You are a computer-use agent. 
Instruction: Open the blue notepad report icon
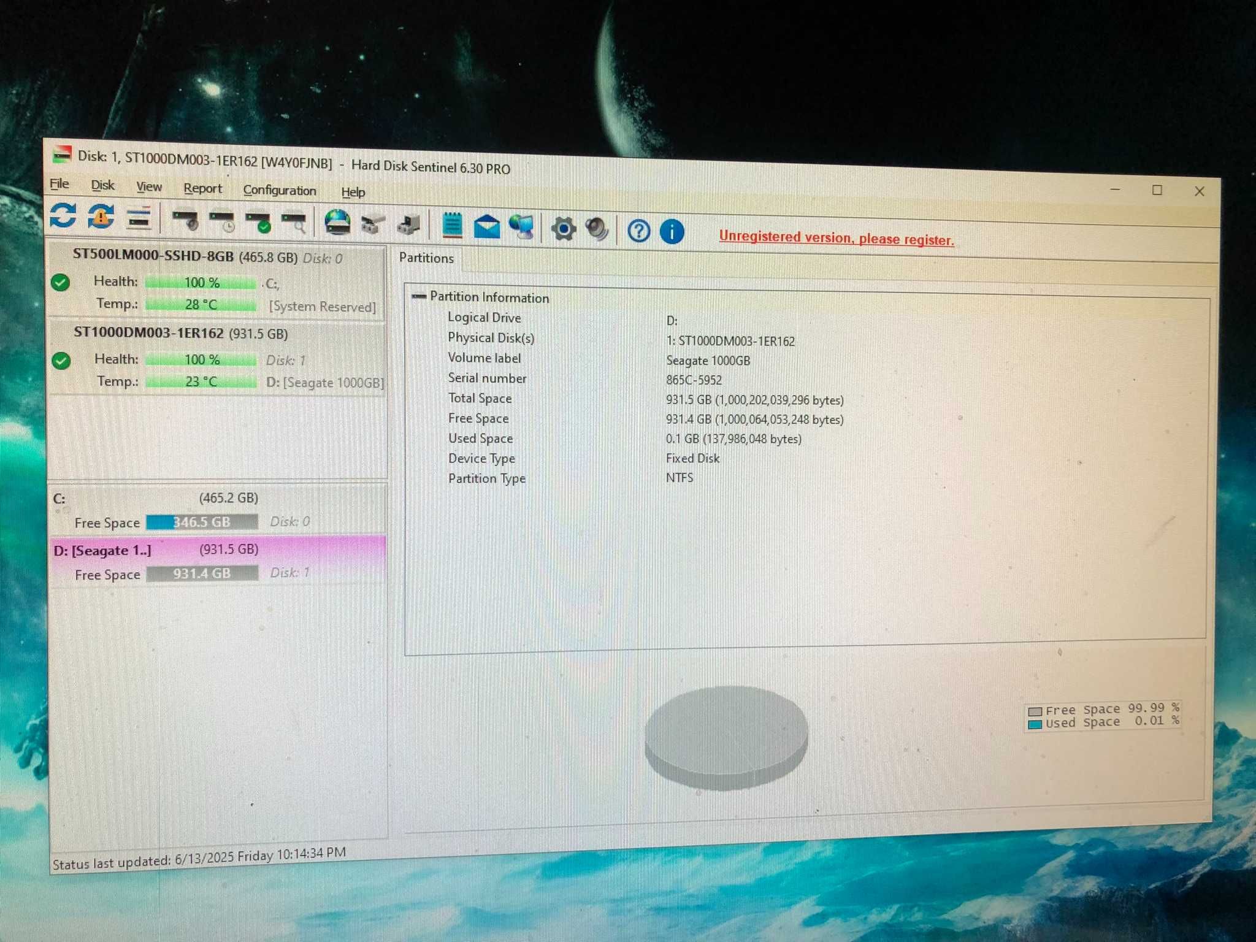click(453, 225)
